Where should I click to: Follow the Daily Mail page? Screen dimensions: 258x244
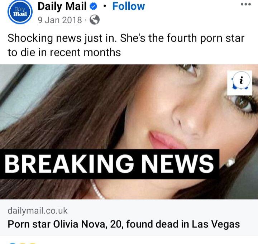click(129, 6)
